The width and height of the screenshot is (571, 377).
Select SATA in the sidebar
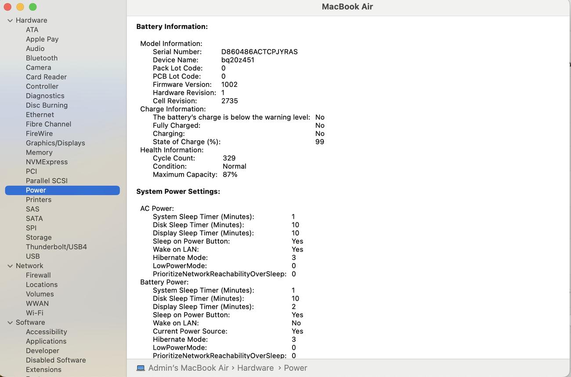[x=34, y=218]
